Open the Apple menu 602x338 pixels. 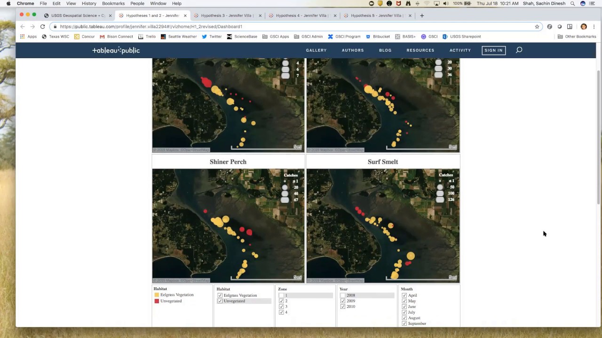[x=8, y=3]
